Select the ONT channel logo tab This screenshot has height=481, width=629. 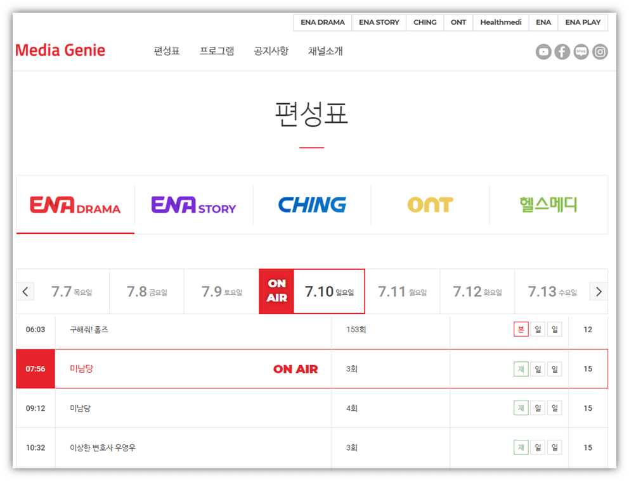pyautogui.click(x=430, y=204)
